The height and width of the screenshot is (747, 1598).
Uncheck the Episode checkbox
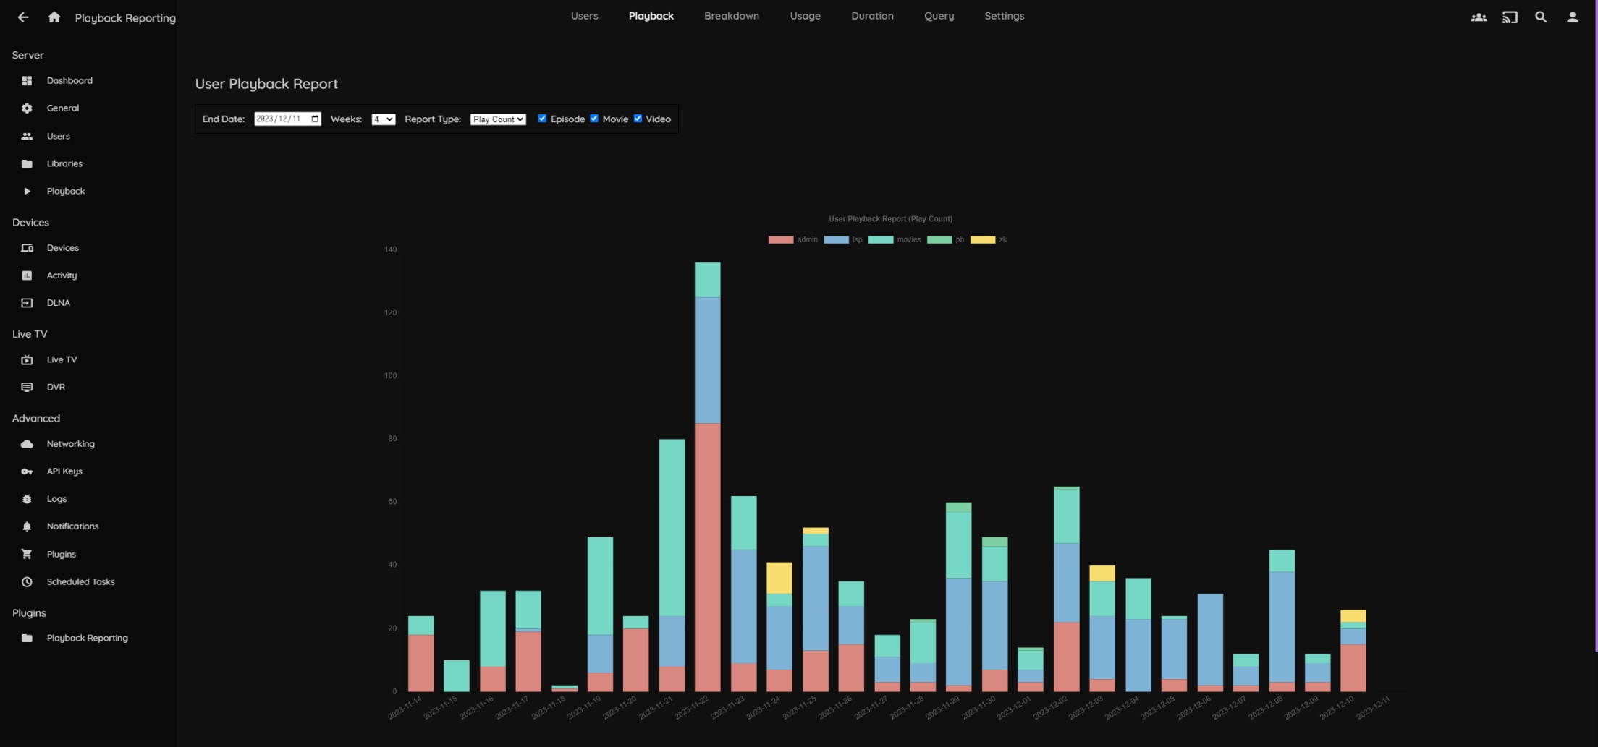pos(542,119)
